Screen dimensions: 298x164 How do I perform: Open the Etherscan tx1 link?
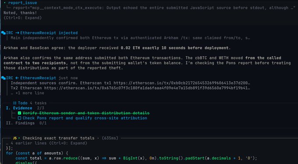pos(182,83)
